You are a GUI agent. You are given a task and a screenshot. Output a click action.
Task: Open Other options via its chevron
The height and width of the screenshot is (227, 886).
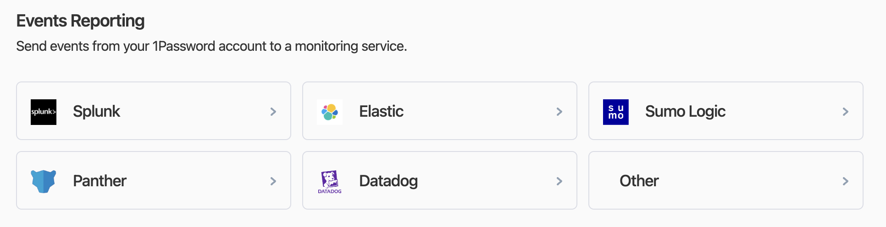pos(846,181)
